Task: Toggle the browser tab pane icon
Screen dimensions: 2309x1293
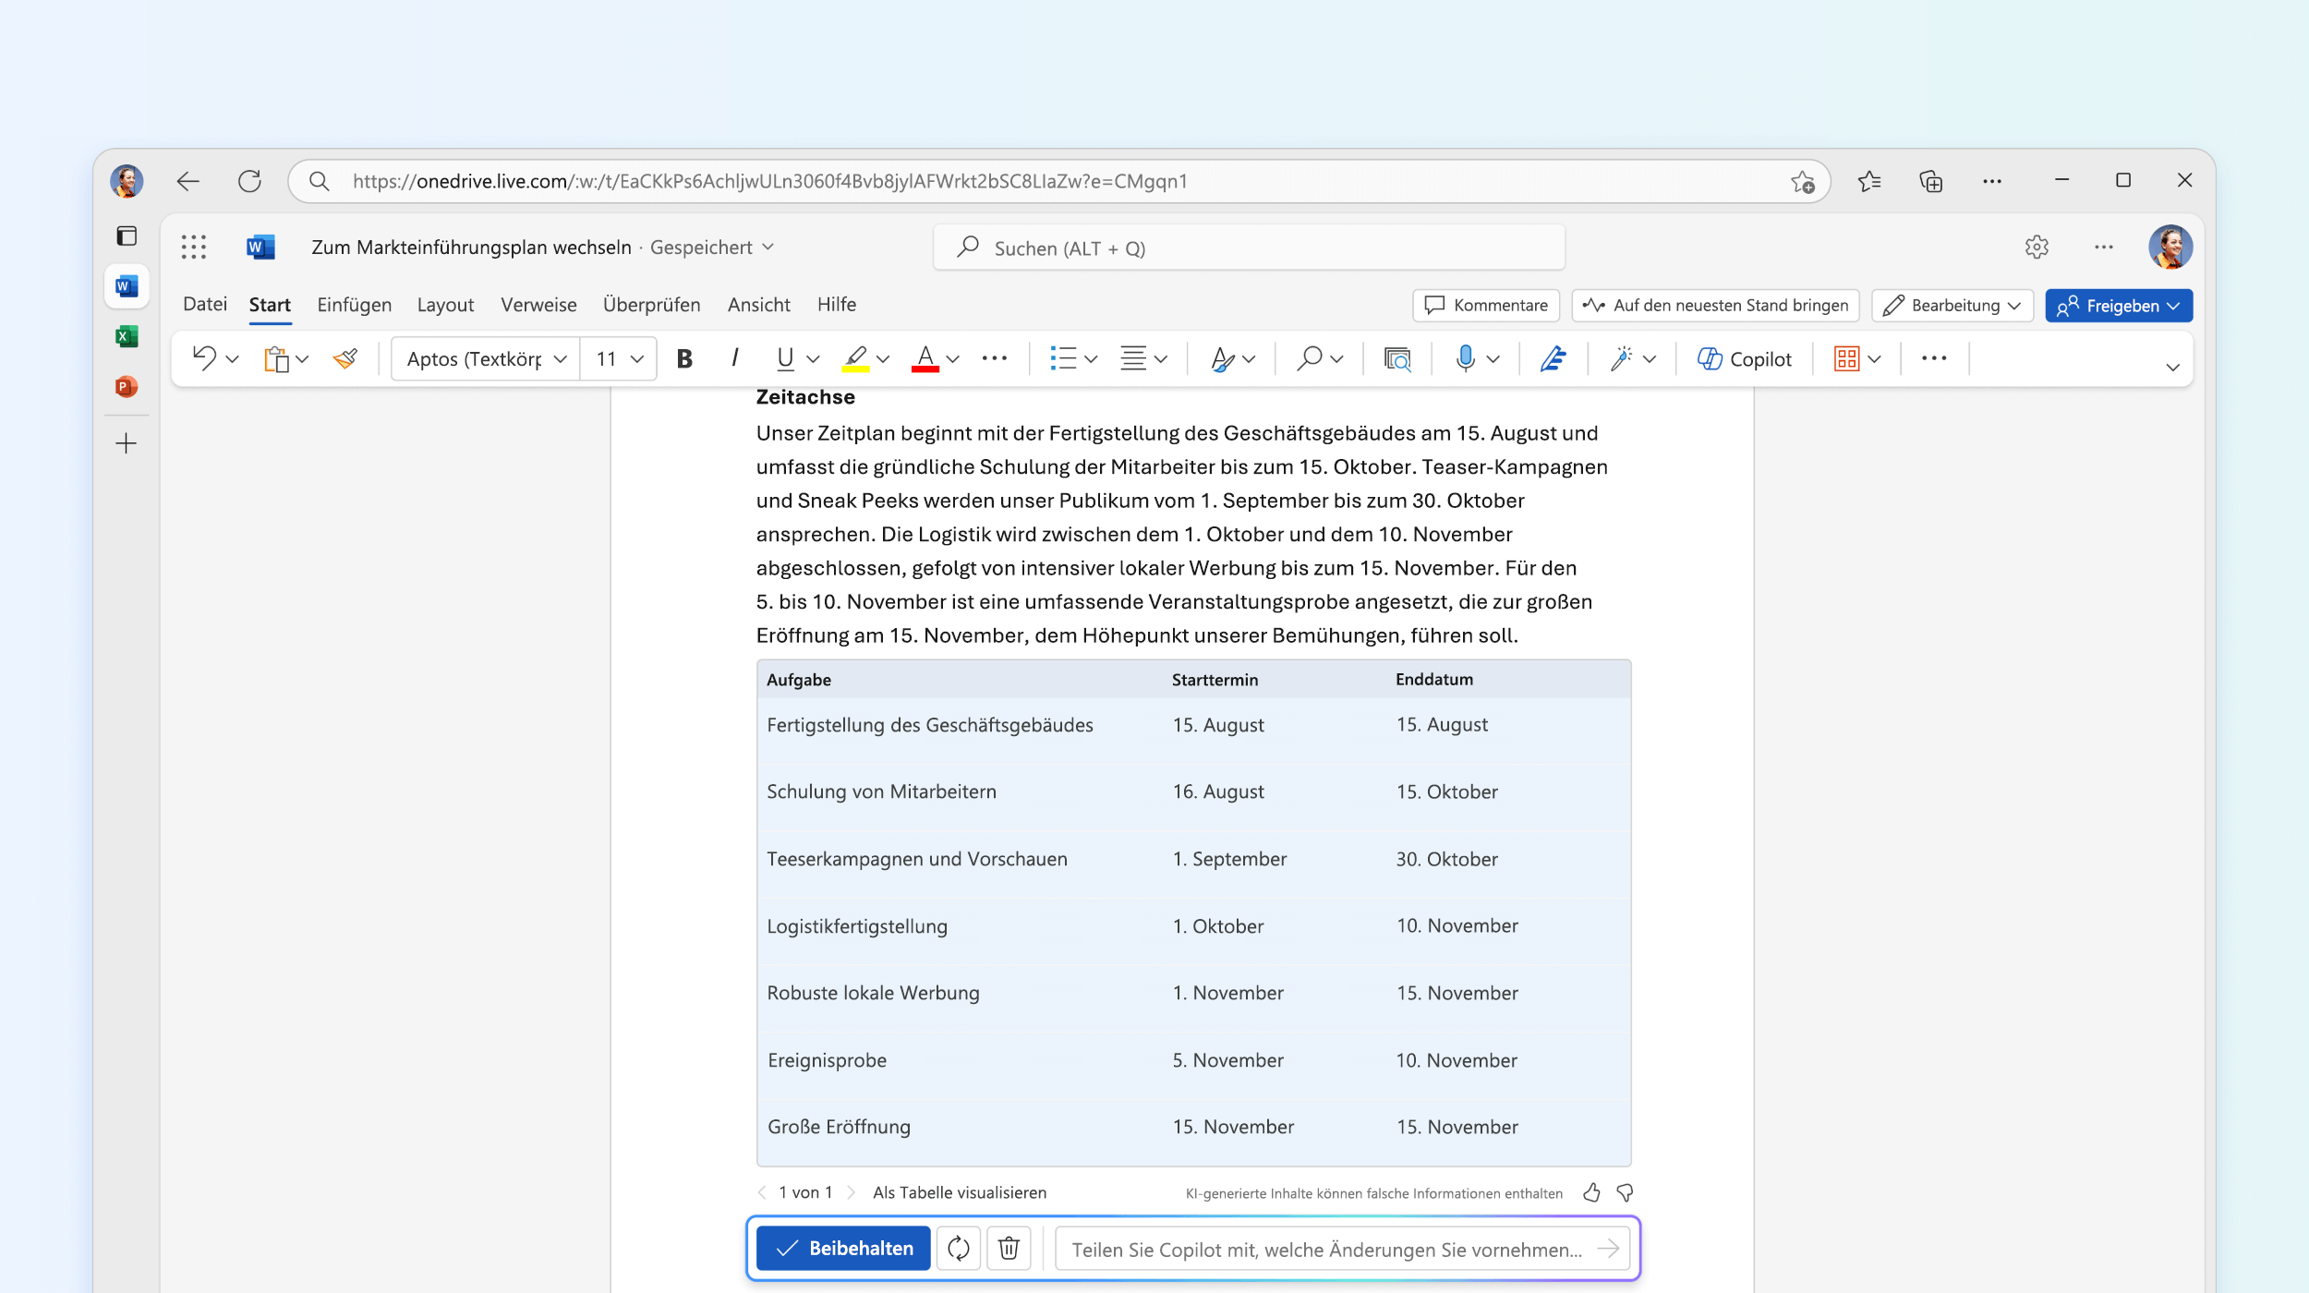Action: coord(127,236)
